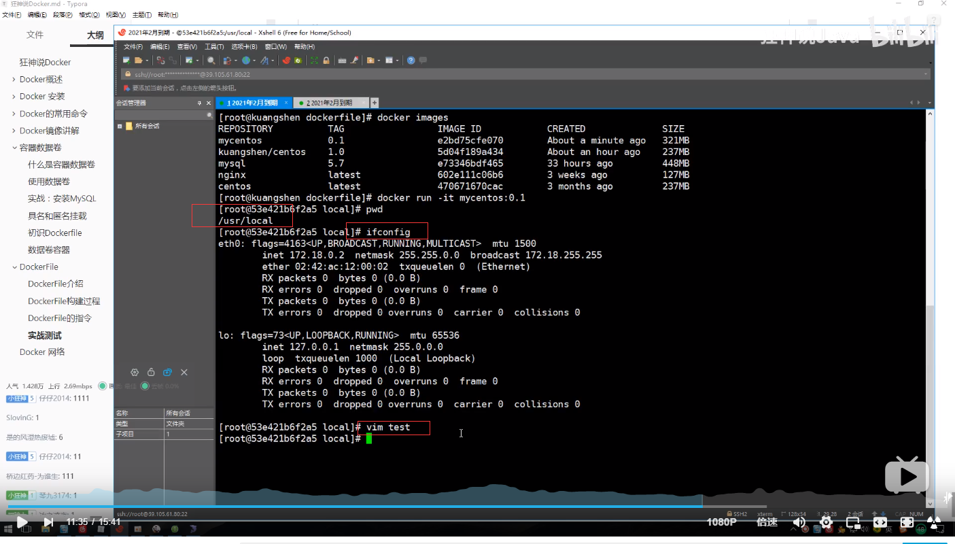Click the live overlay settings gear icon

pyautogui.click(x=135, y=373)
